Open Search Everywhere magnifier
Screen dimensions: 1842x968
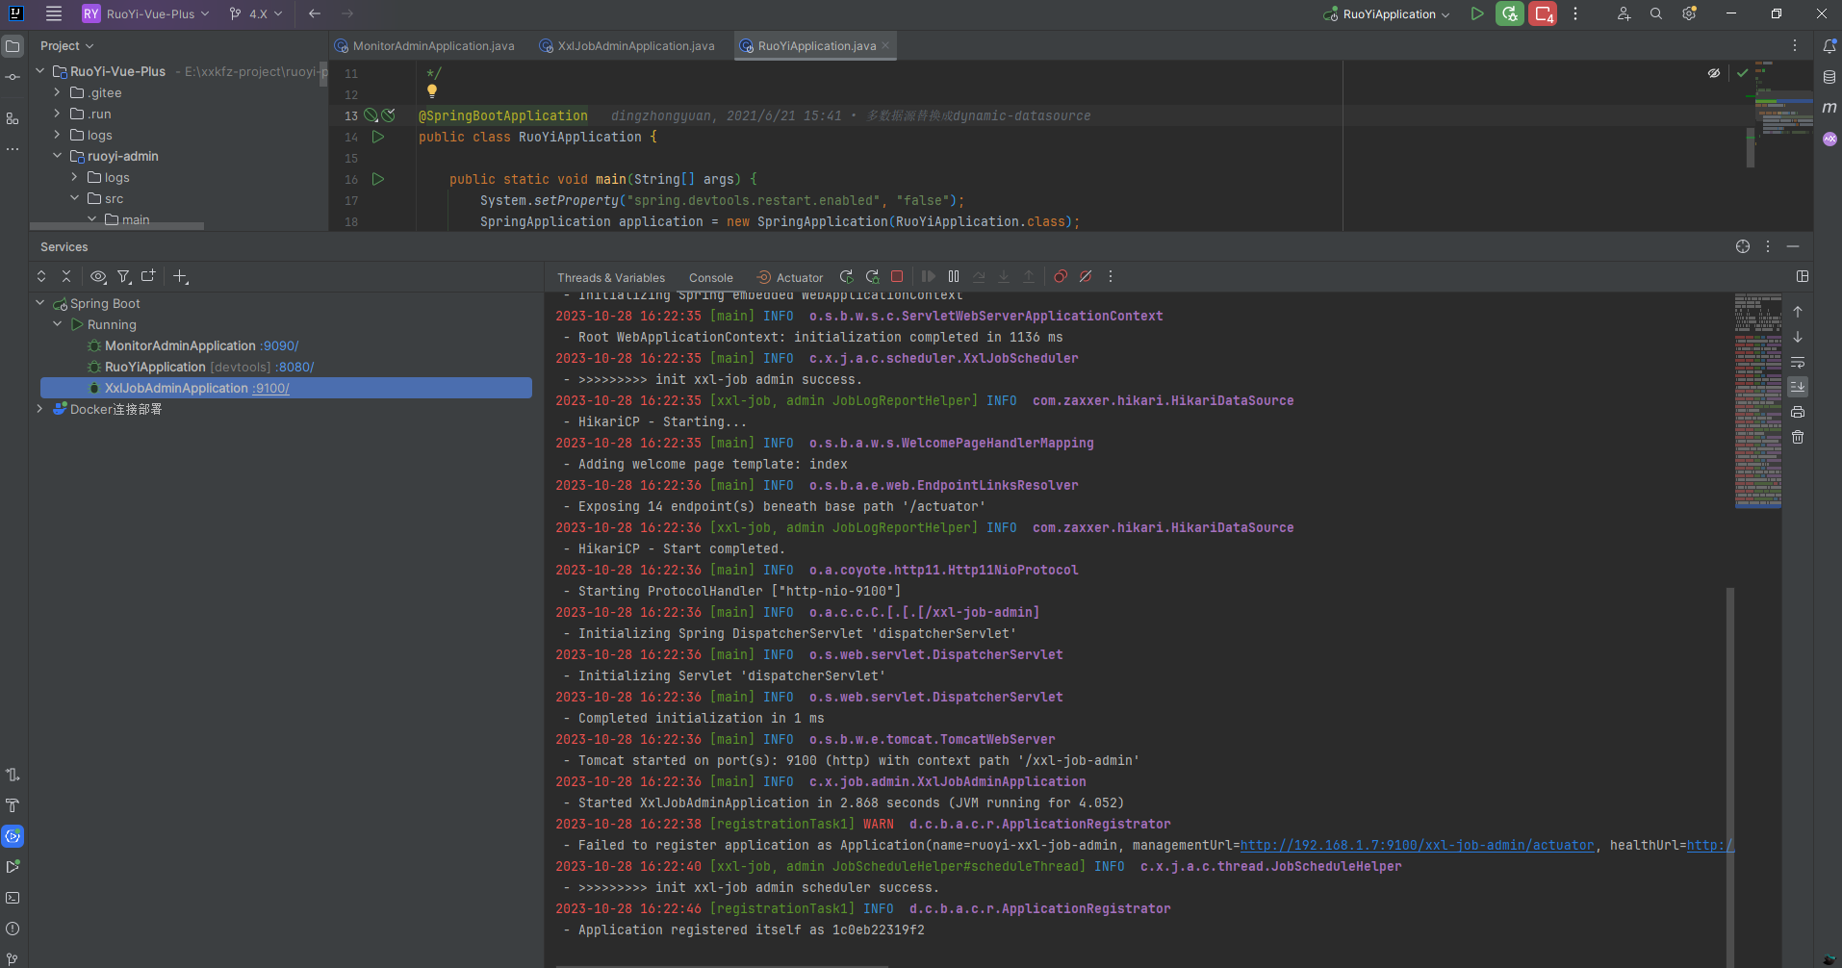pos(1656,13)
